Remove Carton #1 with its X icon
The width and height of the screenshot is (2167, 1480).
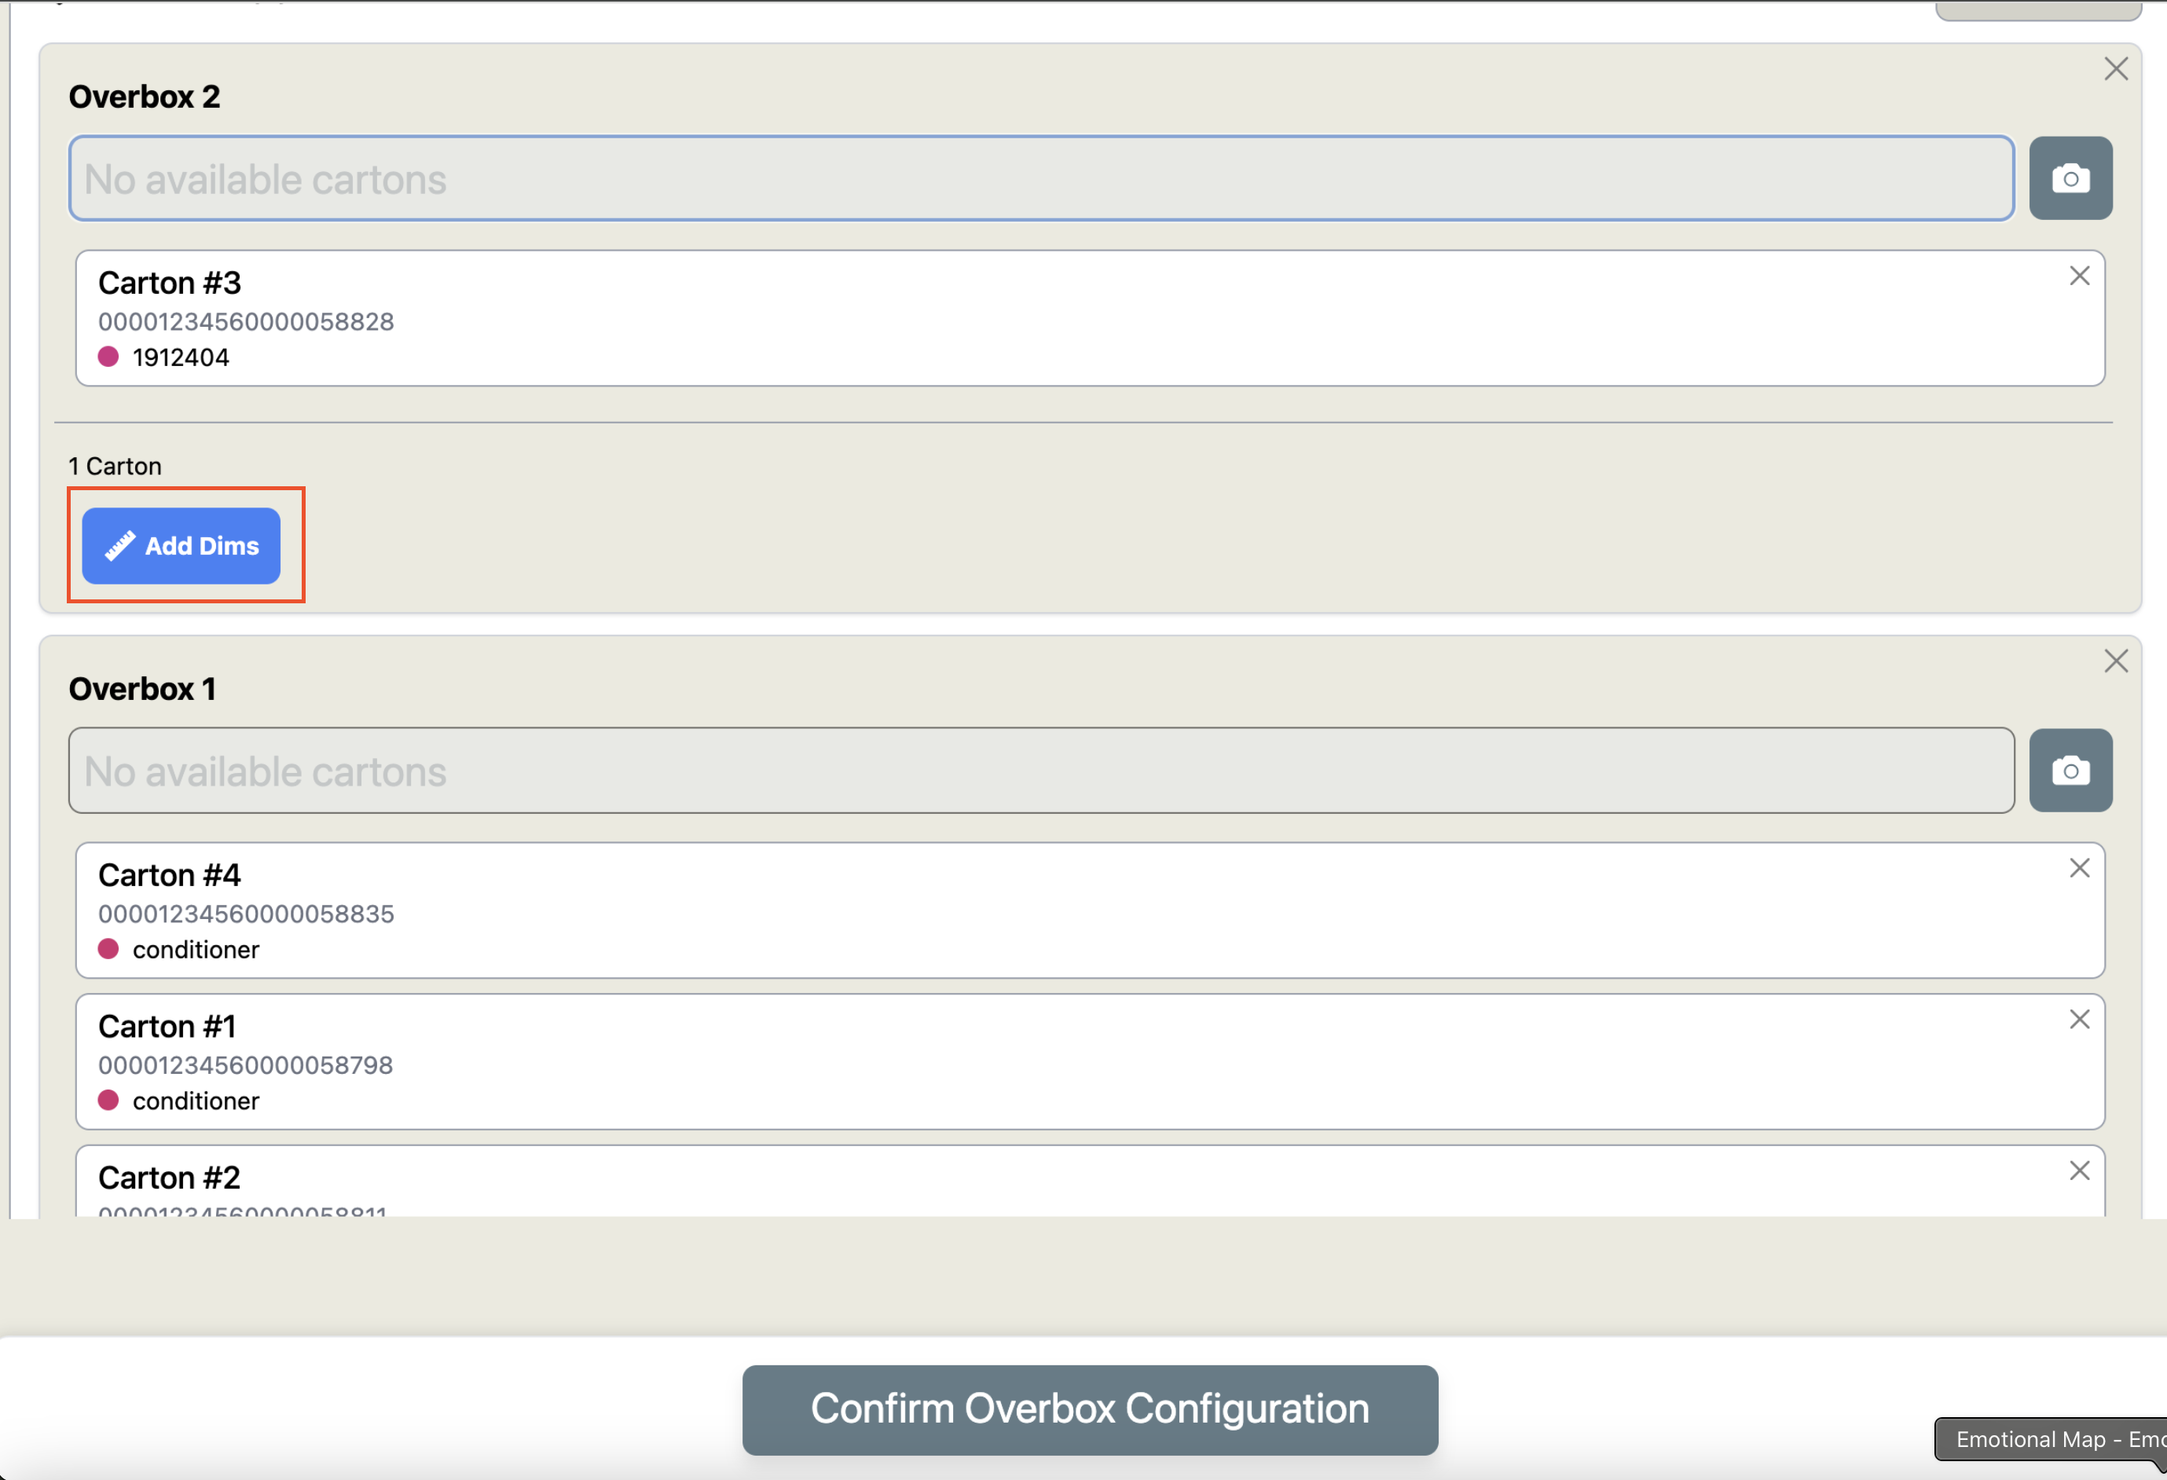coord(2078,1020)
